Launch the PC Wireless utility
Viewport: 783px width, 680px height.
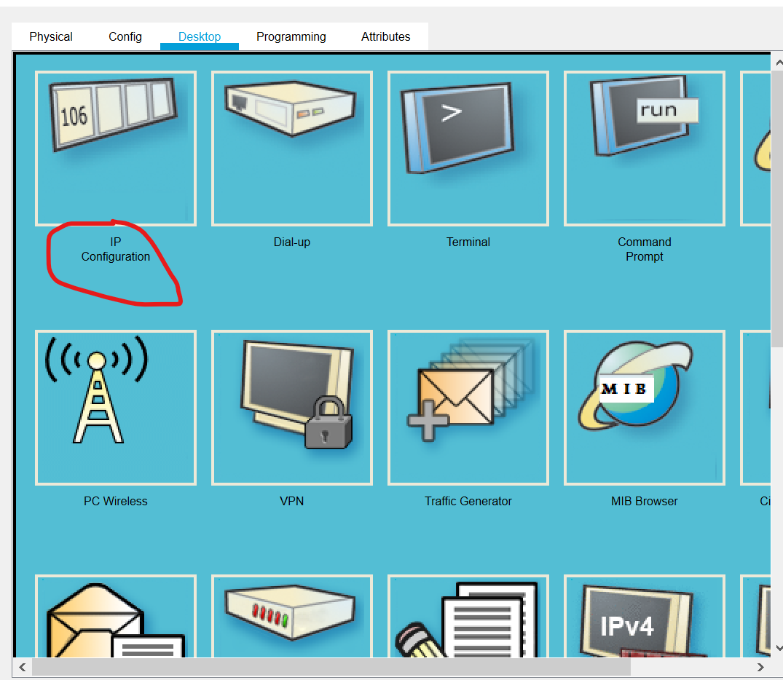[x=115, y=408]
